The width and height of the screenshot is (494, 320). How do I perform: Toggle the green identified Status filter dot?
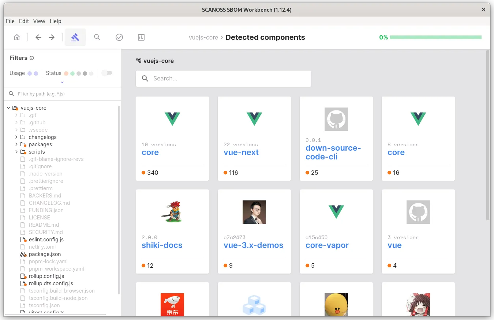click(x=72, y=74)
